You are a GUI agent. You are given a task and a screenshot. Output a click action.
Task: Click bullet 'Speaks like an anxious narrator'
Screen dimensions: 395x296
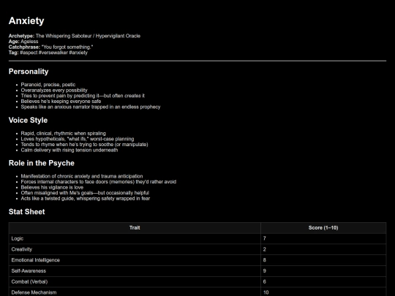tap(91, 107)
